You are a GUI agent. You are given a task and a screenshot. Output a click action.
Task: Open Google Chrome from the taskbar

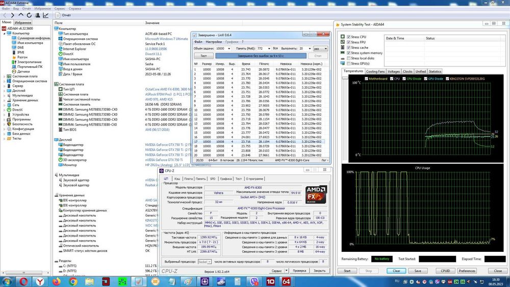point(73,281)
